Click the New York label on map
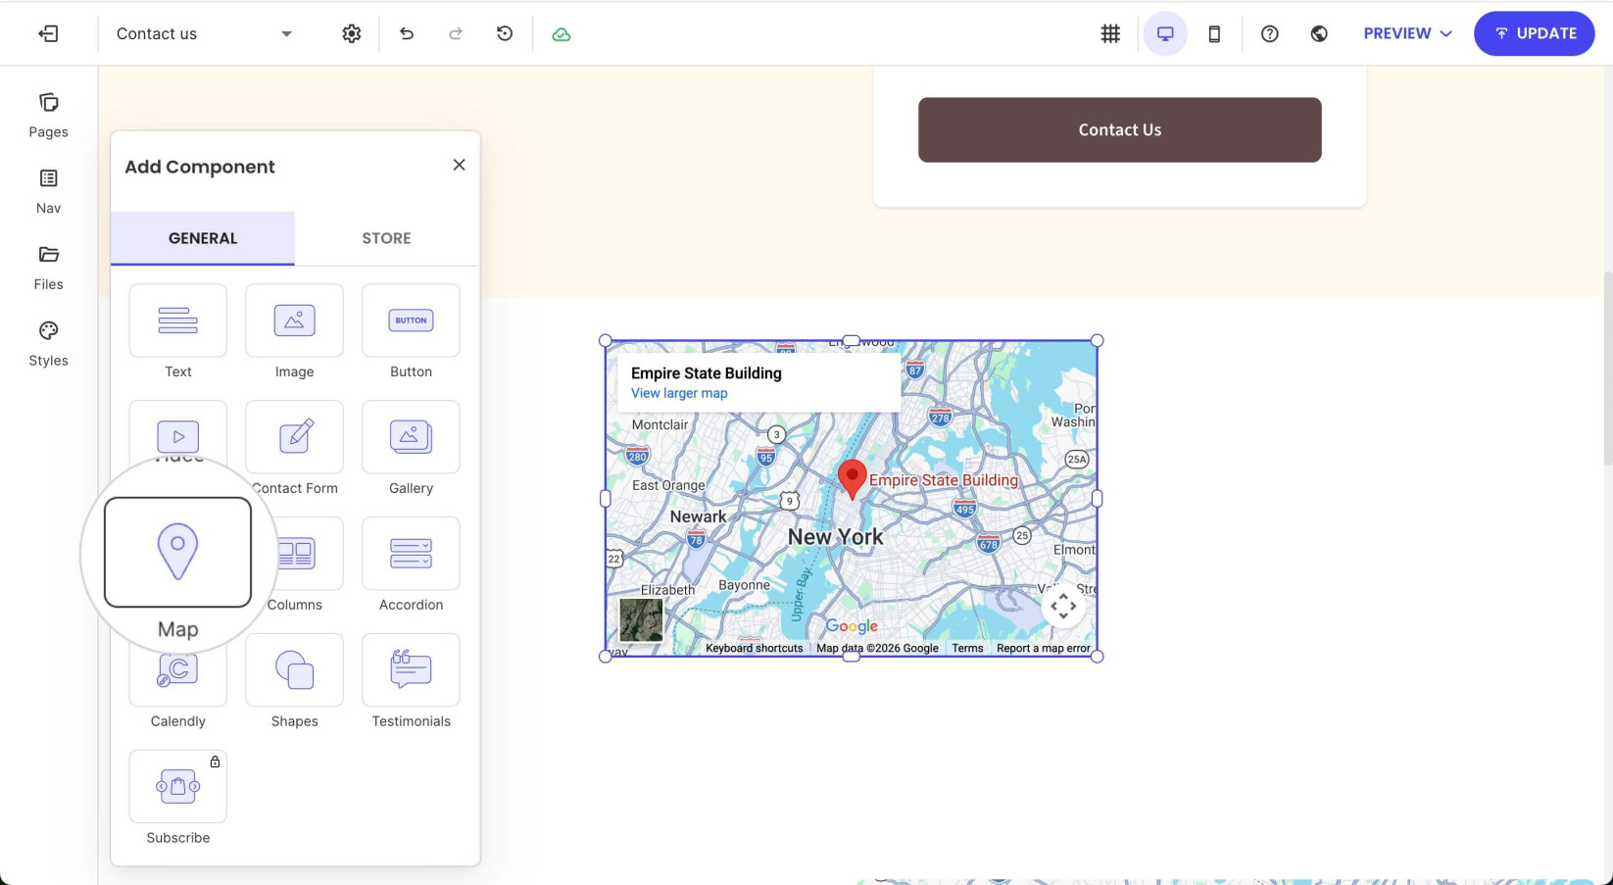This screenshot has width=1613, height=885. coord(836,537)
